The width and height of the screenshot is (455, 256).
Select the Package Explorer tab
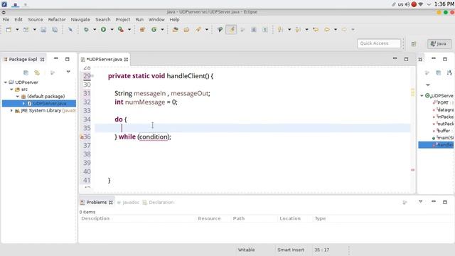click(23, 59)
